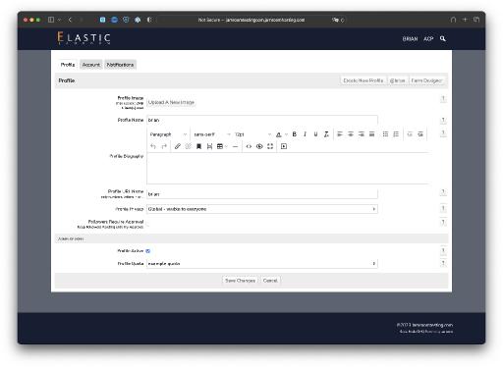The image size is (503, 367).
Task: Open source code view
Action: (x=249, y=146)
